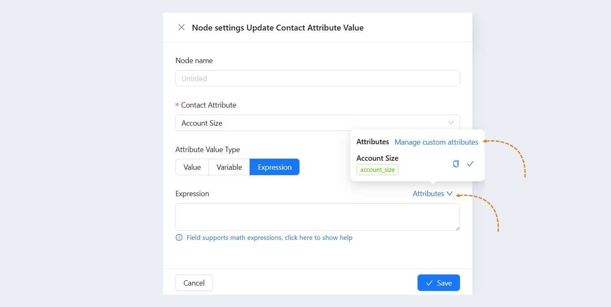This screenshot has width=611, height=307.
Task: Select the Expression attribute type
Action: coord(275,167)
